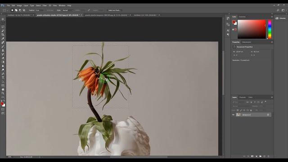Select the Brush tool

(x=3, y=46)
